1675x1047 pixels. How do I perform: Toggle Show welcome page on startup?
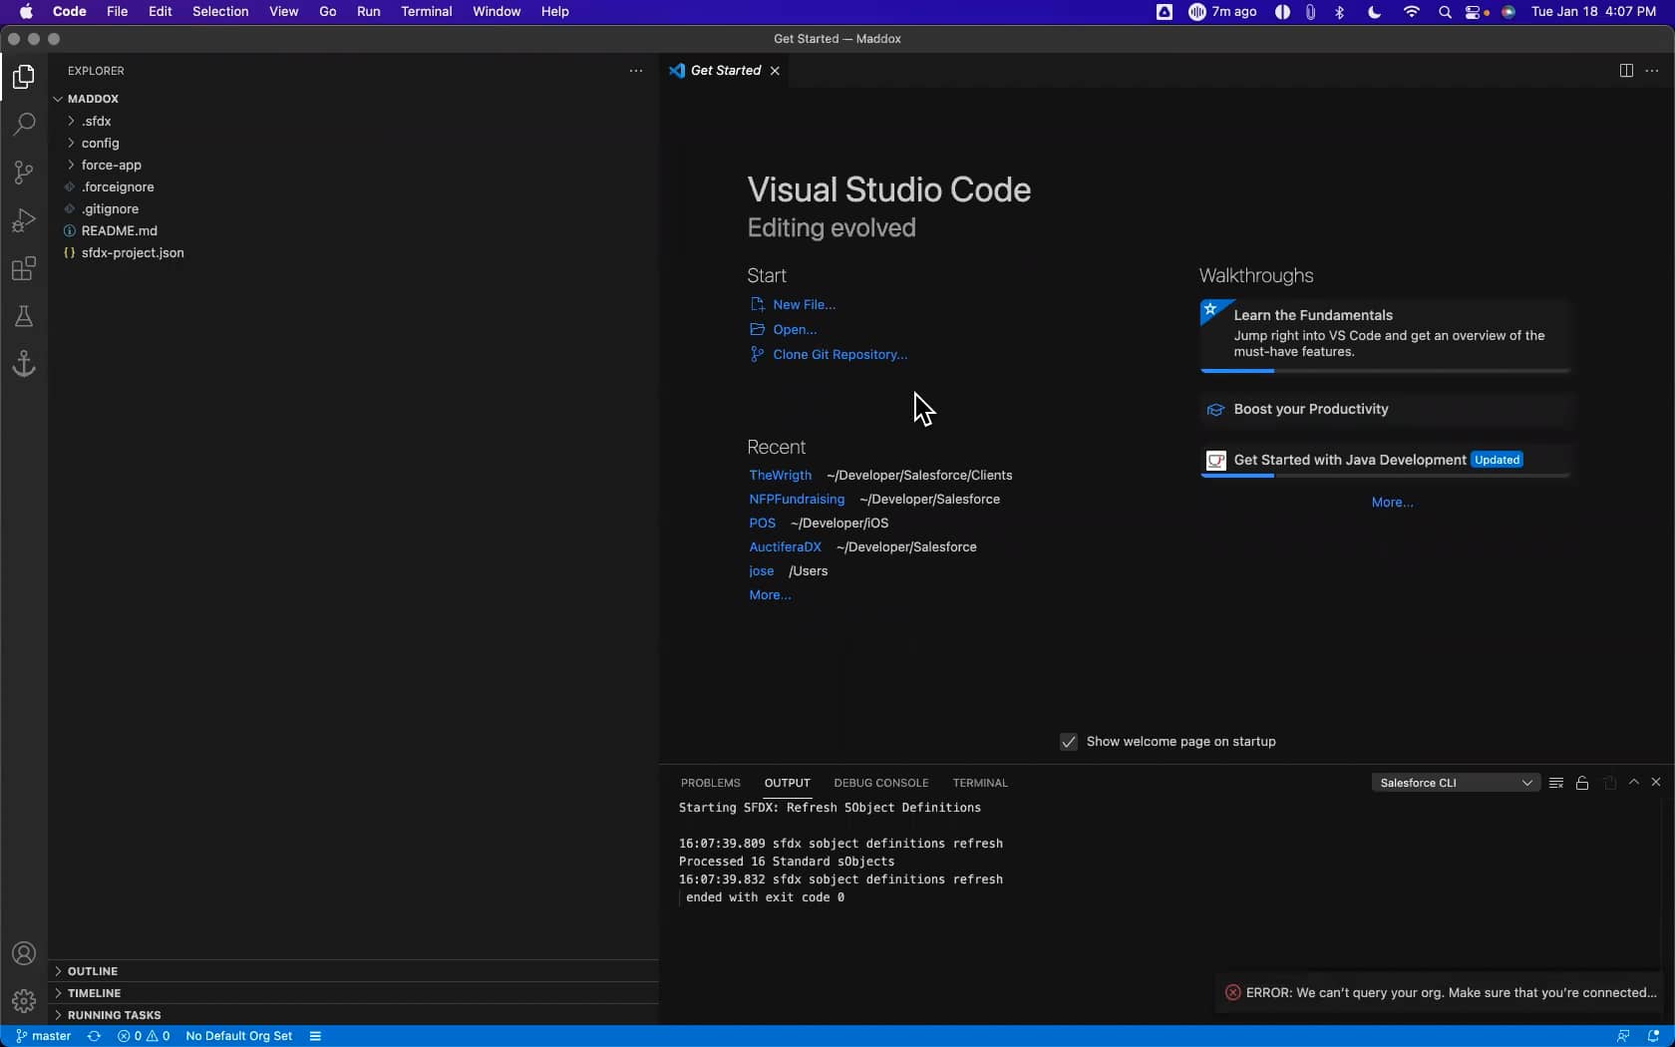[1068, 742]
